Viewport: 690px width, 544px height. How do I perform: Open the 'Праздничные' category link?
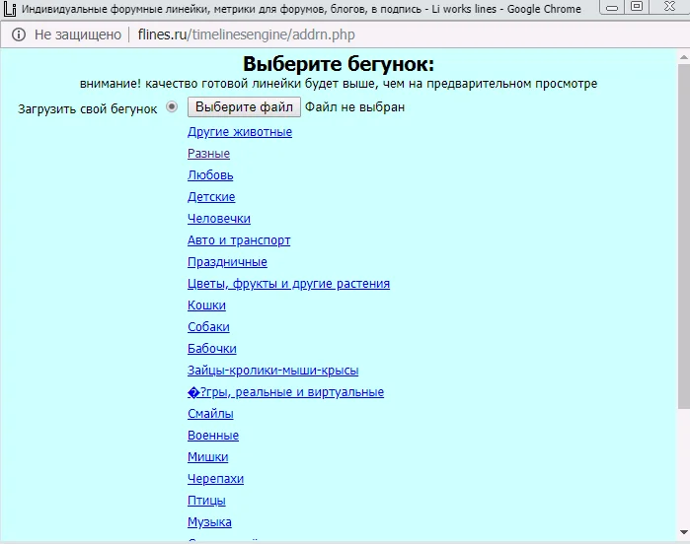(227, 262)
